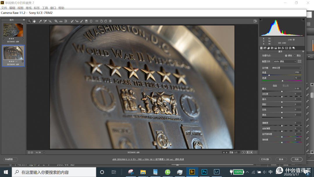Select the White Balance eyedropper tool
Viewport: 314px width, 177px height.
pyautogui.click(x=40, y=21)
